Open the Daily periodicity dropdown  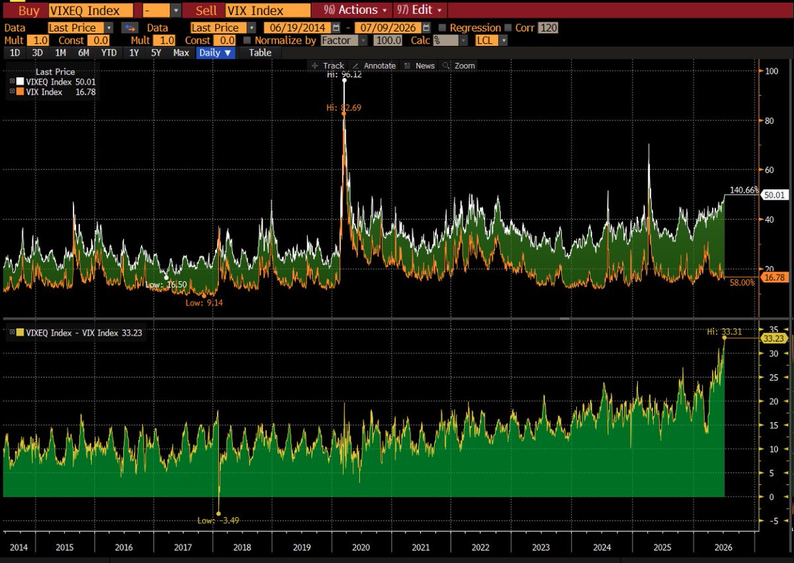point(216,53)
